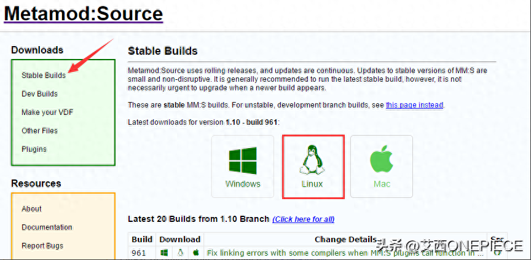This screenshot has width=531, height=260.
Task: Open the Plugins sidebar link
Action: tap(34, 149)
